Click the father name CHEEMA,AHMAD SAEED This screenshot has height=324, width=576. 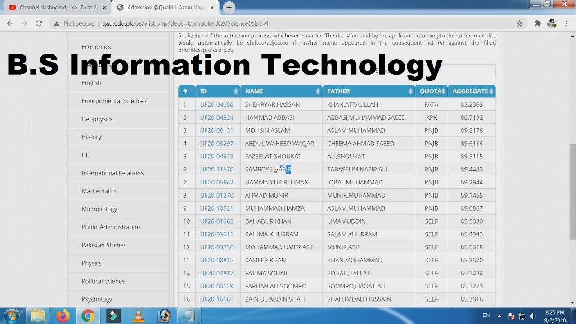point(360,144)
